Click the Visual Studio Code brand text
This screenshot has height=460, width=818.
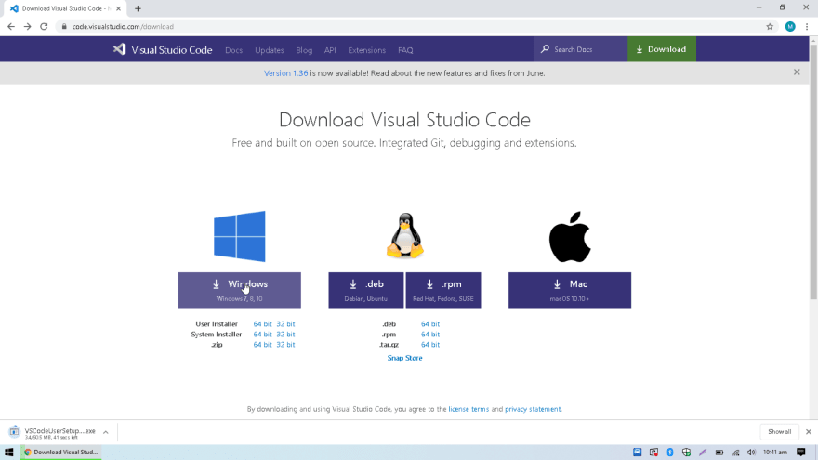(x=172, y=50)
